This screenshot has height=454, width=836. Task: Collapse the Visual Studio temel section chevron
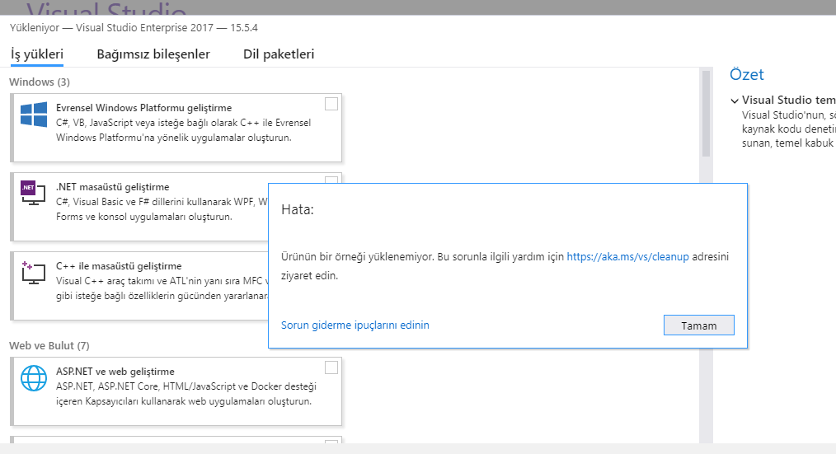pyautogui.click(x=735, y=101)
